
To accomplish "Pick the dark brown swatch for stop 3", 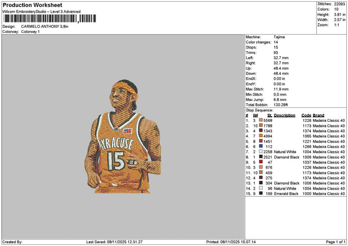I will tap(261, 131).
